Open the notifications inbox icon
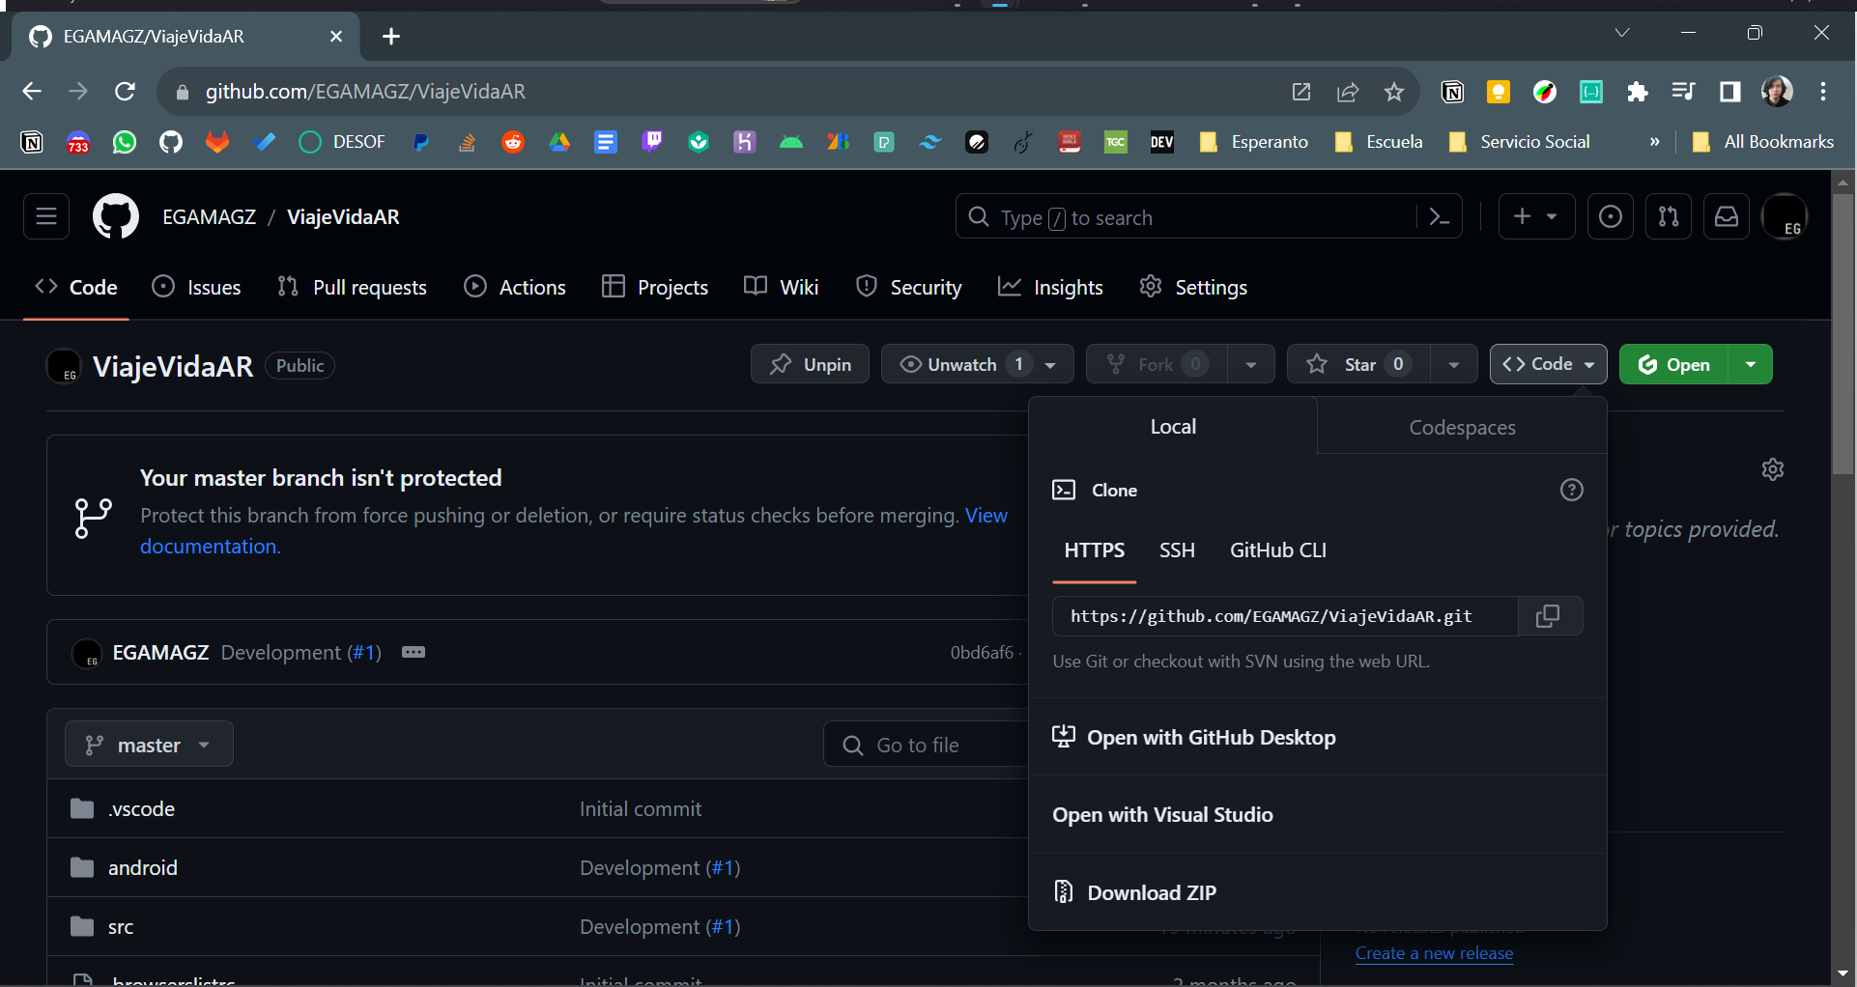This screenshot has width=1857, height=987. pyautogui.click(x=1727, y=216)
